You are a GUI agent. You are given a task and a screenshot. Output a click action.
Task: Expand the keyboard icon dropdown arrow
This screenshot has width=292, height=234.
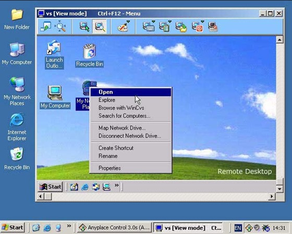(153, 21)
